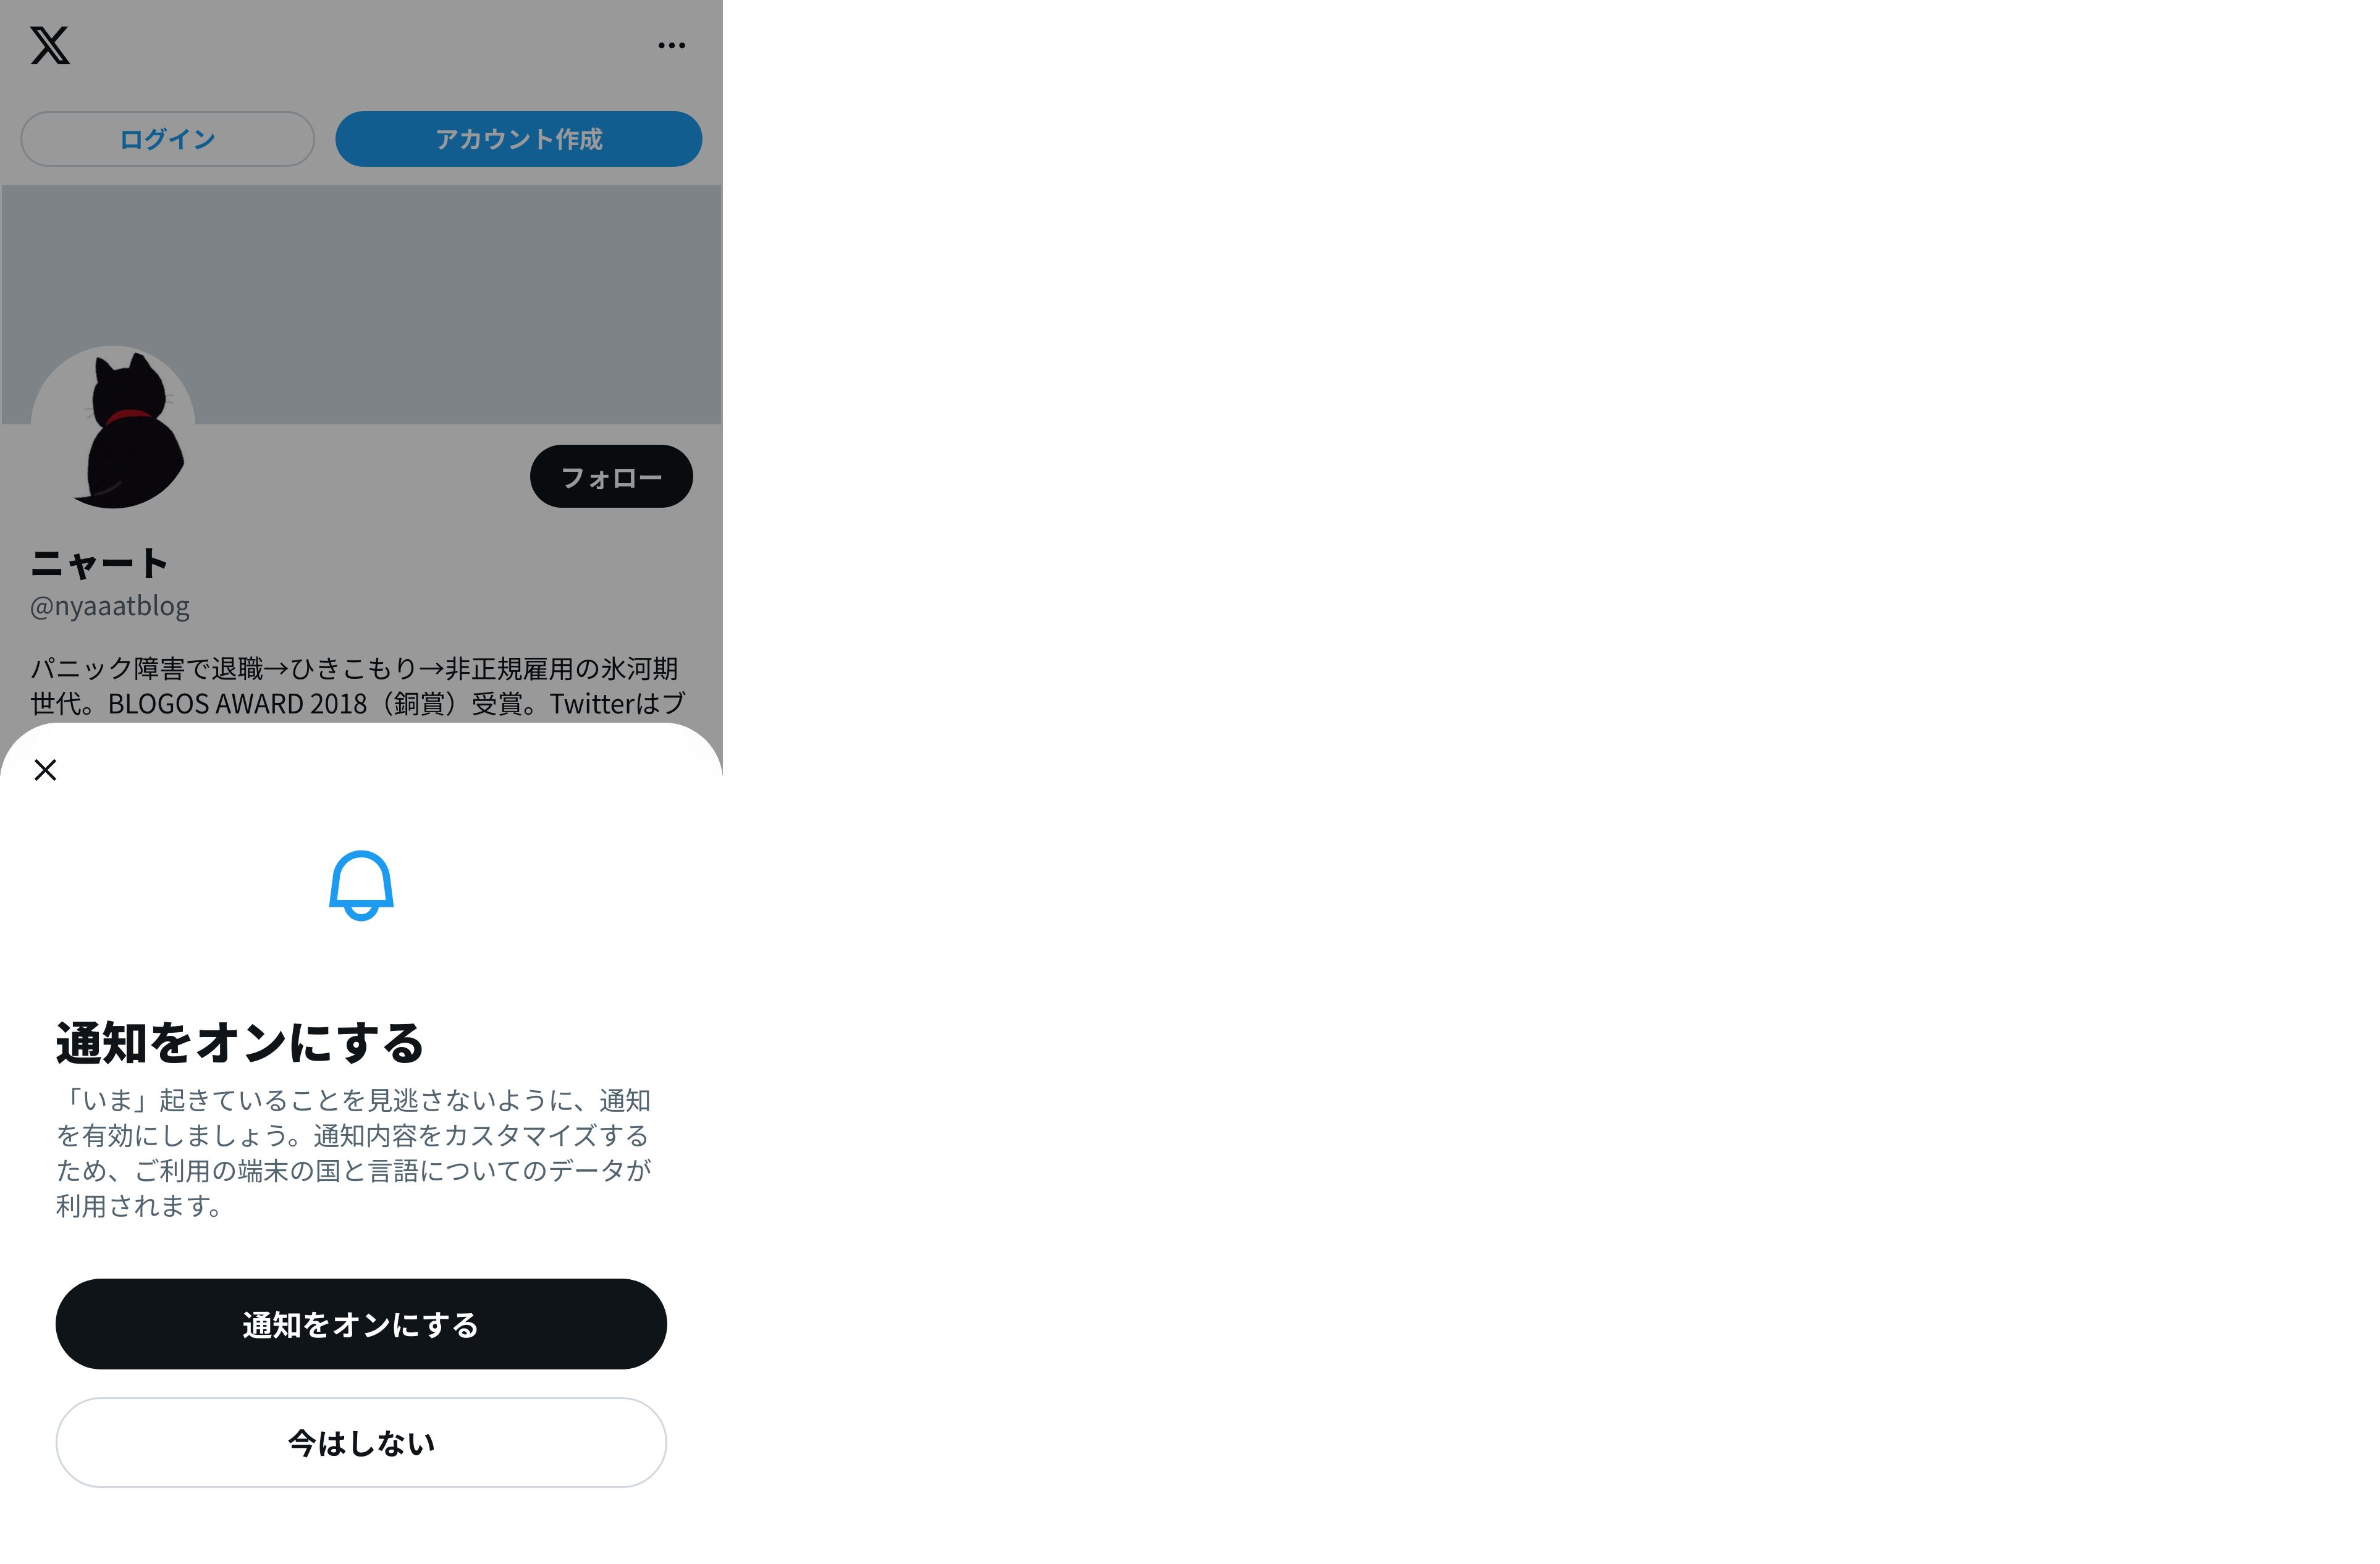This screenshot has height=1564, width=2380.
Task: Click the 通知をオンにする heading text
Action: pyautogui.click(x=240, y=1043)
